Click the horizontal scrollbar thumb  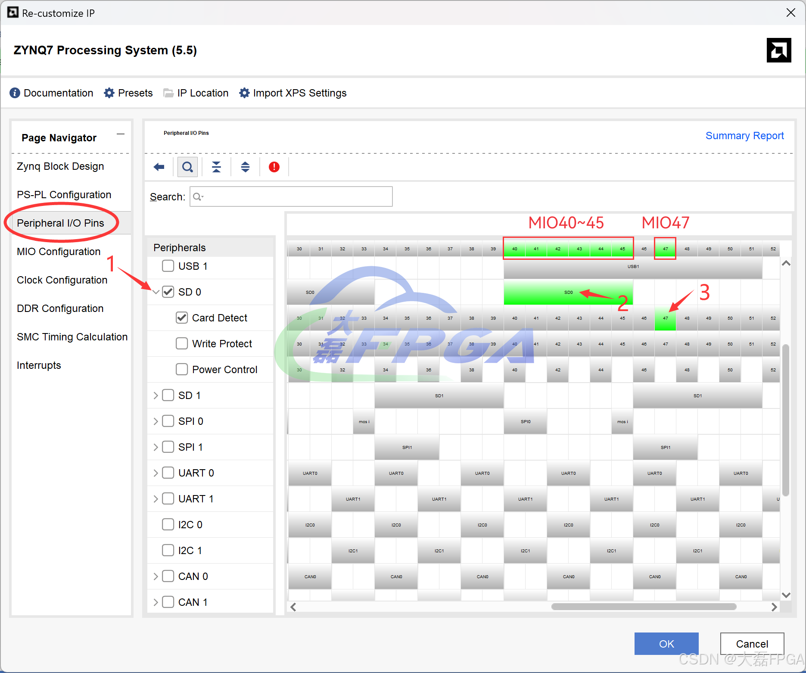(644, 607)
